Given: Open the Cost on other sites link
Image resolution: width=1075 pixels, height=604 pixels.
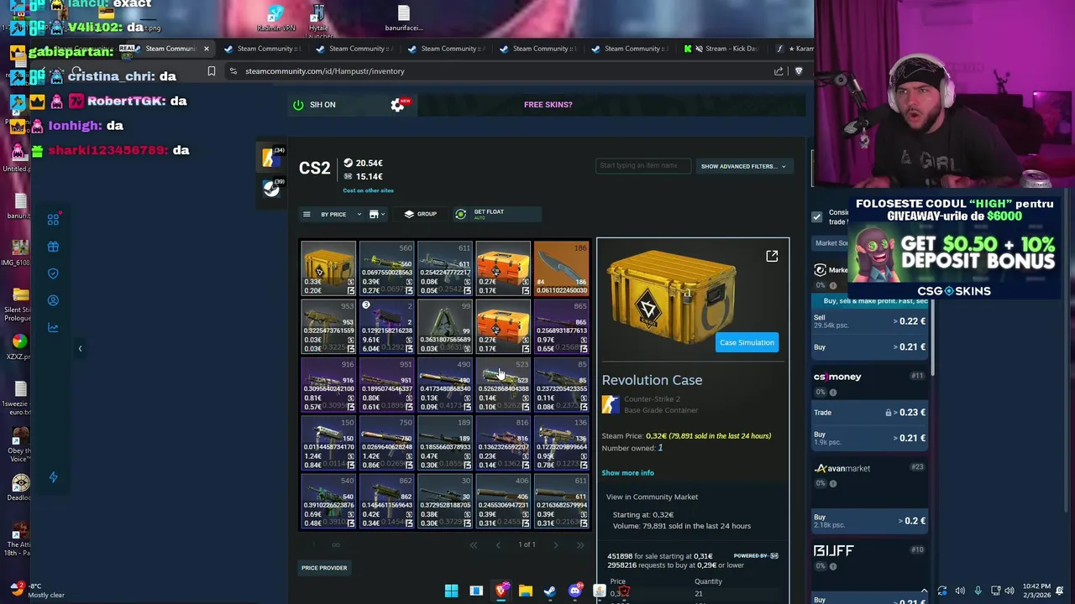Looking at the screenshot, I should click(368, 190).
